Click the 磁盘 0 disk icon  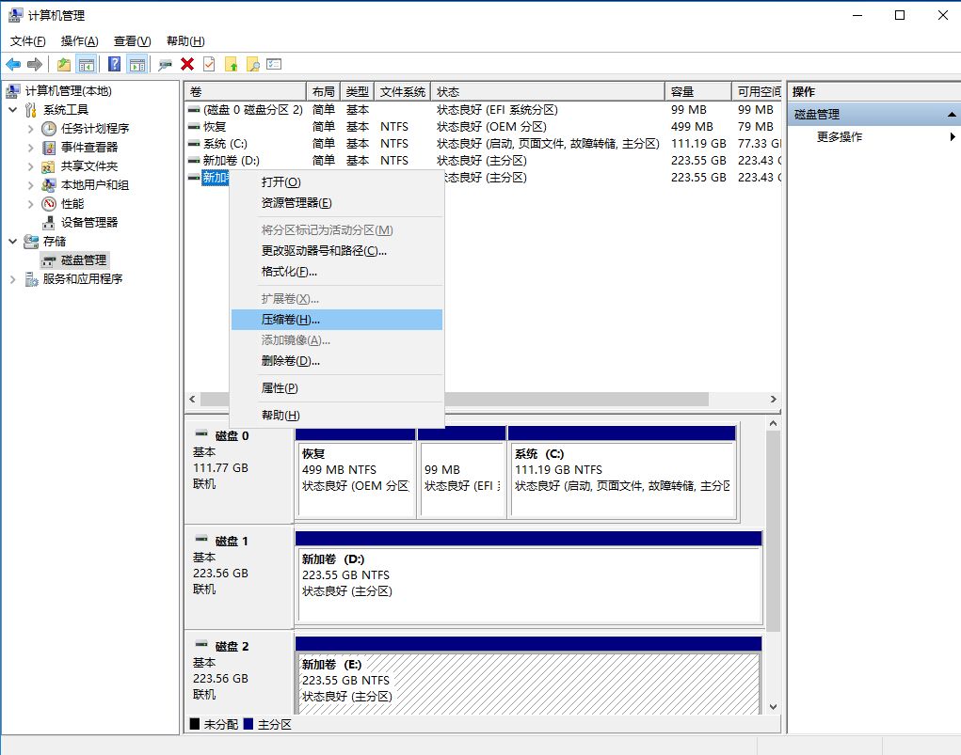(201, 433)
